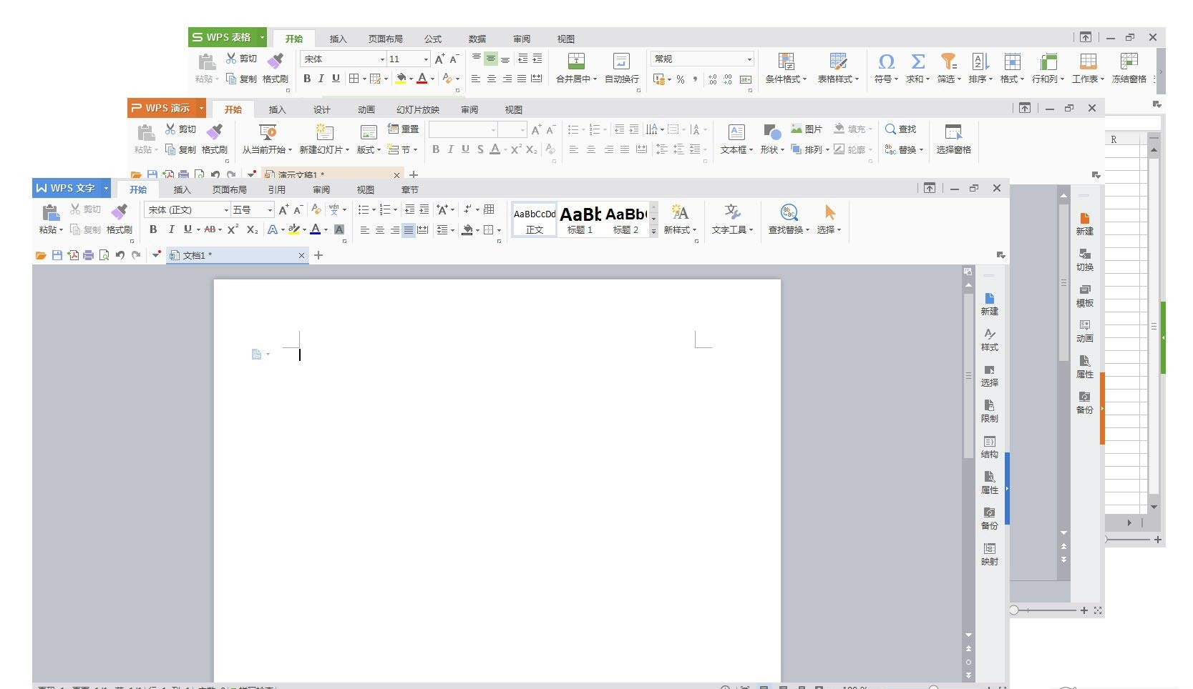Switch to Insert (插入) tab in WPS Writer

tap(182, 189)
